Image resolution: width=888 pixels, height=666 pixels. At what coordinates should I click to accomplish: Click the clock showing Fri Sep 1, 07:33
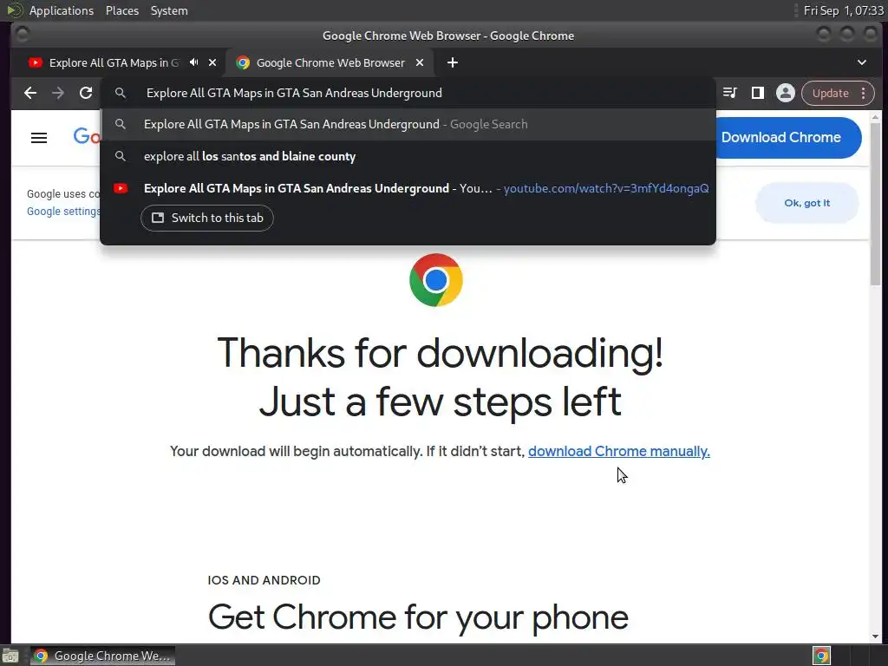click(843, 10)
